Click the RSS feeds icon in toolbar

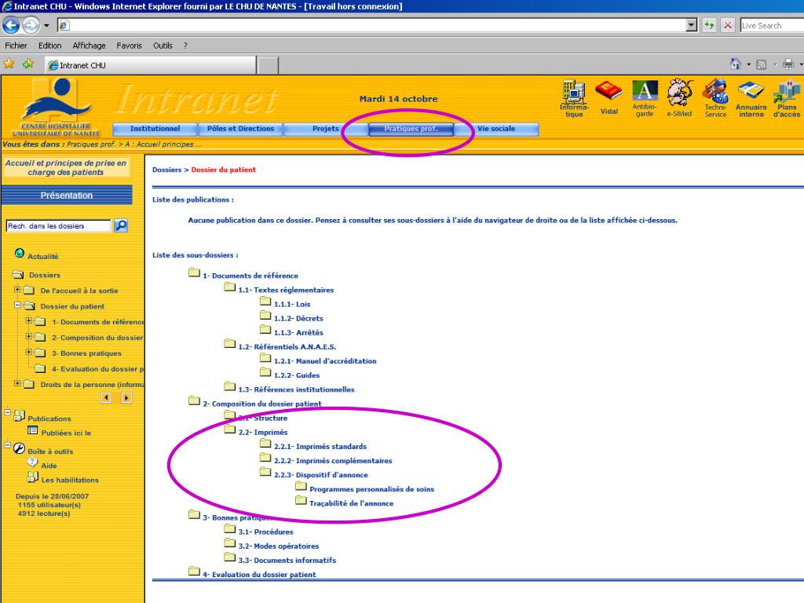(762, 64)
